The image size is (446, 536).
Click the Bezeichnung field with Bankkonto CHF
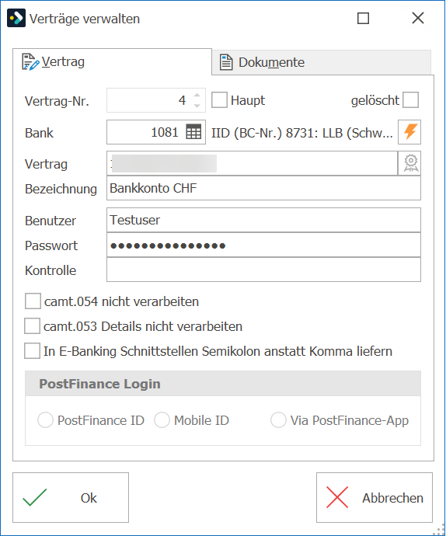pyautogui.click(x=263, y=188)
